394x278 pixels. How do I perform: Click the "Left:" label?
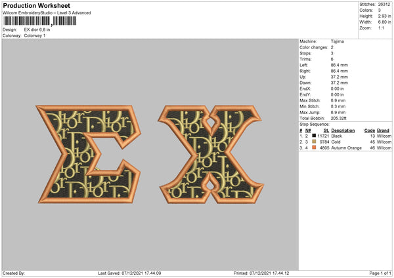(x=303, y=65)
